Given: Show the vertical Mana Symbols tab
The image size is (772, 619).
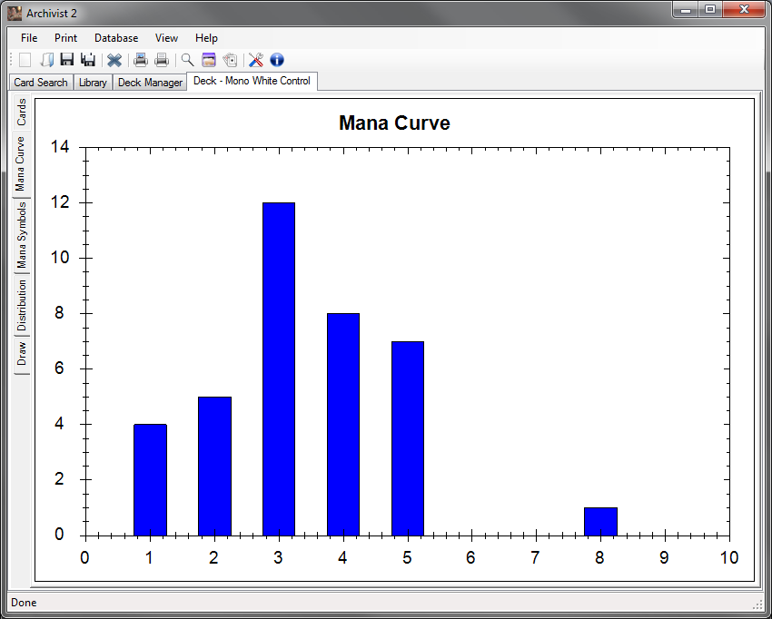Looking at the screenshot, I should tap(21, 235).
